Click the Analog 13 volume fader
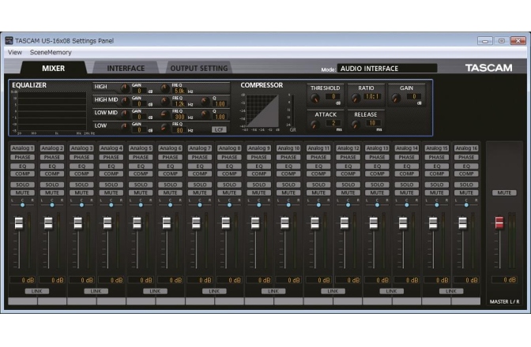The image size is (531, 347). click(x=374, y=223)
